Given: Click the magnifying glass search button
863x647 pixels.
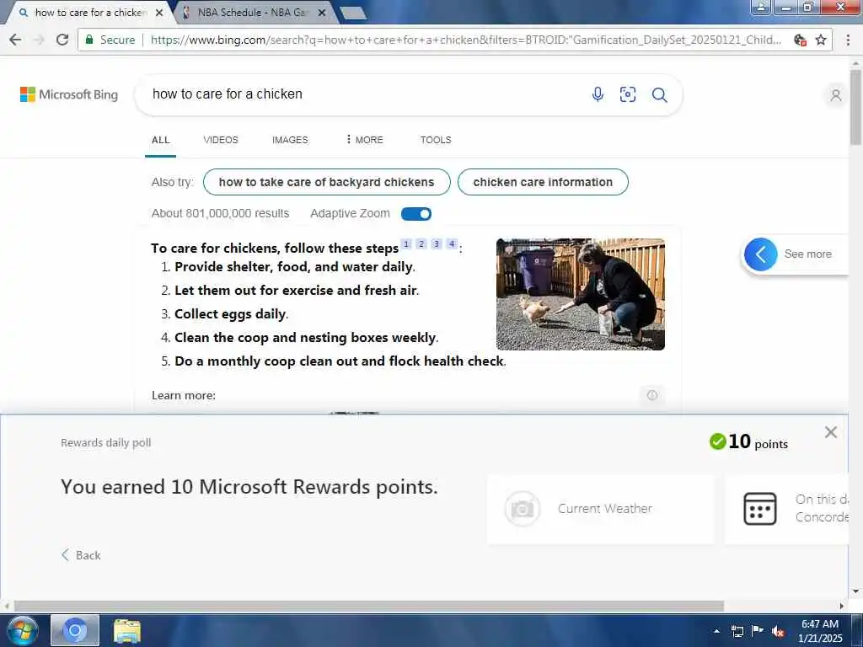Looking at the screenshot, I should pos(659,94).
